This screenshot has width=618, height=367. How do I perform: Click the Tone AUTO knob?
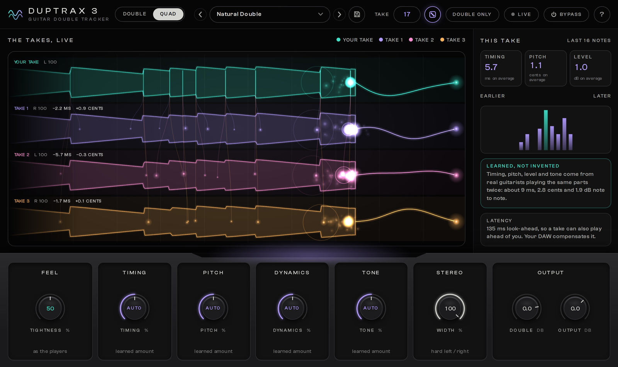click(371, 308)
